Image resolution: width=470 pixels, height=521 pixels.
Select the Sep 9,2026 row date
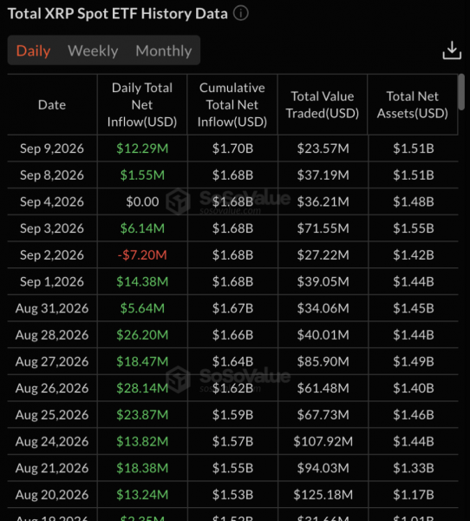[52, 148]
